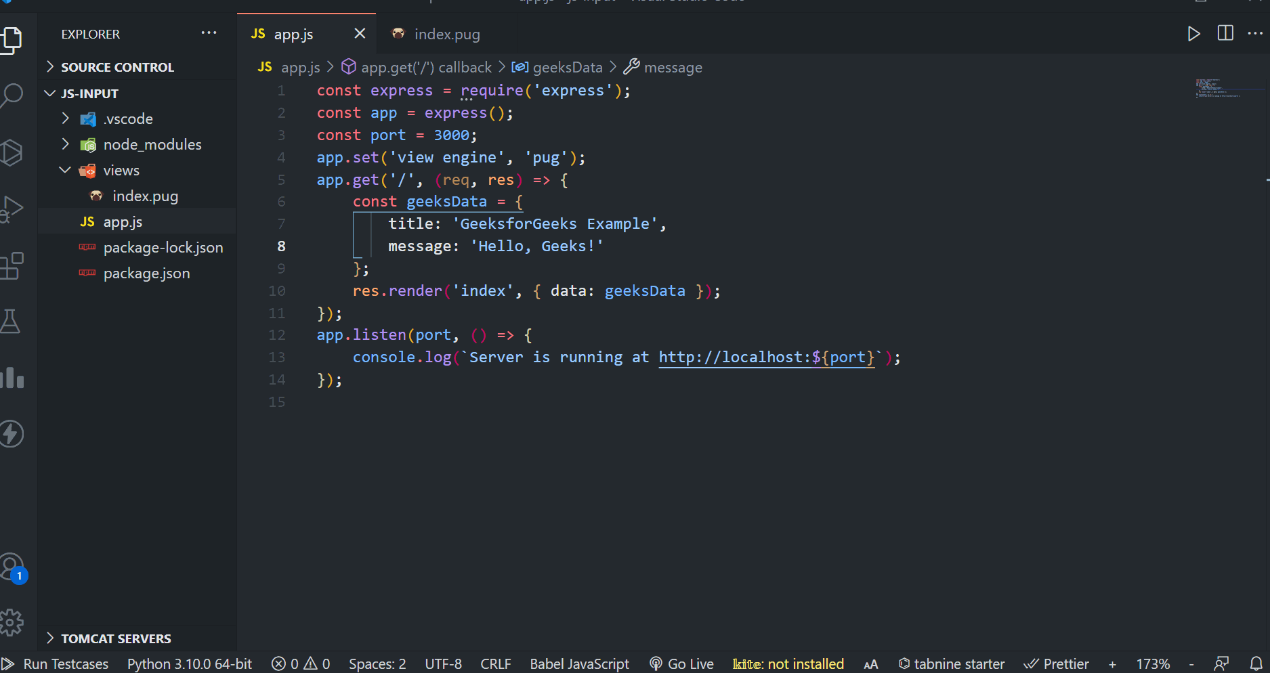
Task: Open the Search panel in the activity bar
Action: pos(14,96)
